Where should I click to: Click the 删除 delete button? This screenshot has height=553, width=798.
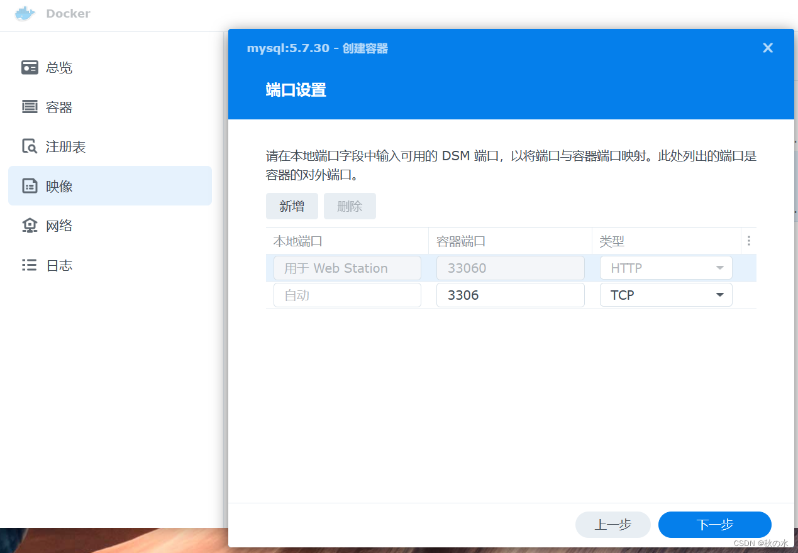pyautogui.click(x=350, y=206)
